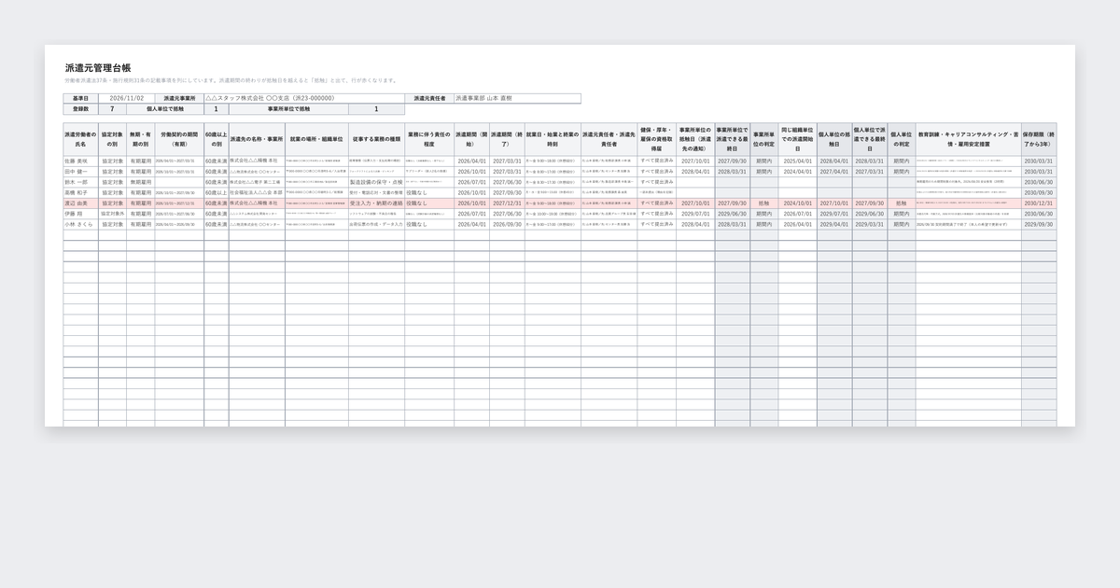Click the date value 2026/11/02
Image resolution: width=1120 pixels, height=588 pixels.
tap(126, 98)
